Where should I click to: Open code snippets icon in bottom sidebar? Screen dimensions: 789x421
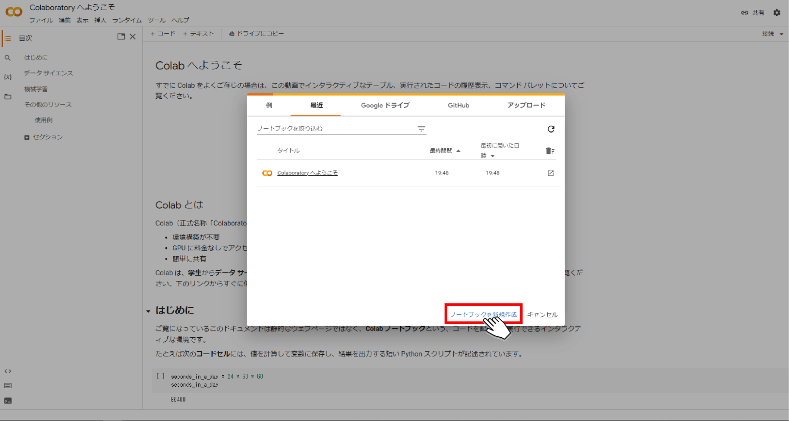pyautogui.click(x=7, y=371)
